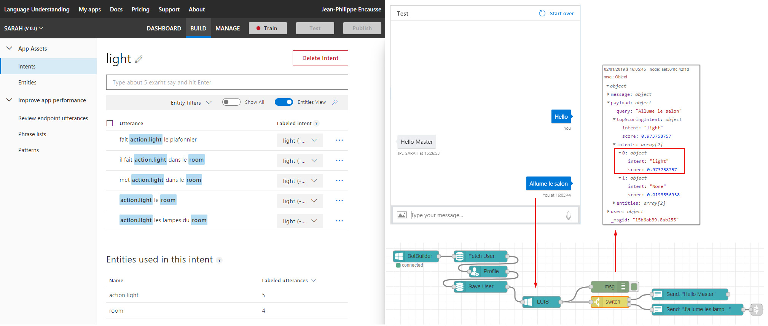The image size is (768, 326).
Task: Toggle the Show All switch
Action: (x=231, y=102)
